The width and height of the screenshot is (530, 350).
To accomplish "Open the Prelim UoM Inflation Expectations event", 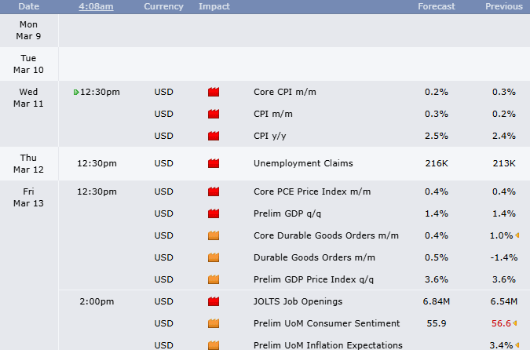I will click(x=328, y=345).
